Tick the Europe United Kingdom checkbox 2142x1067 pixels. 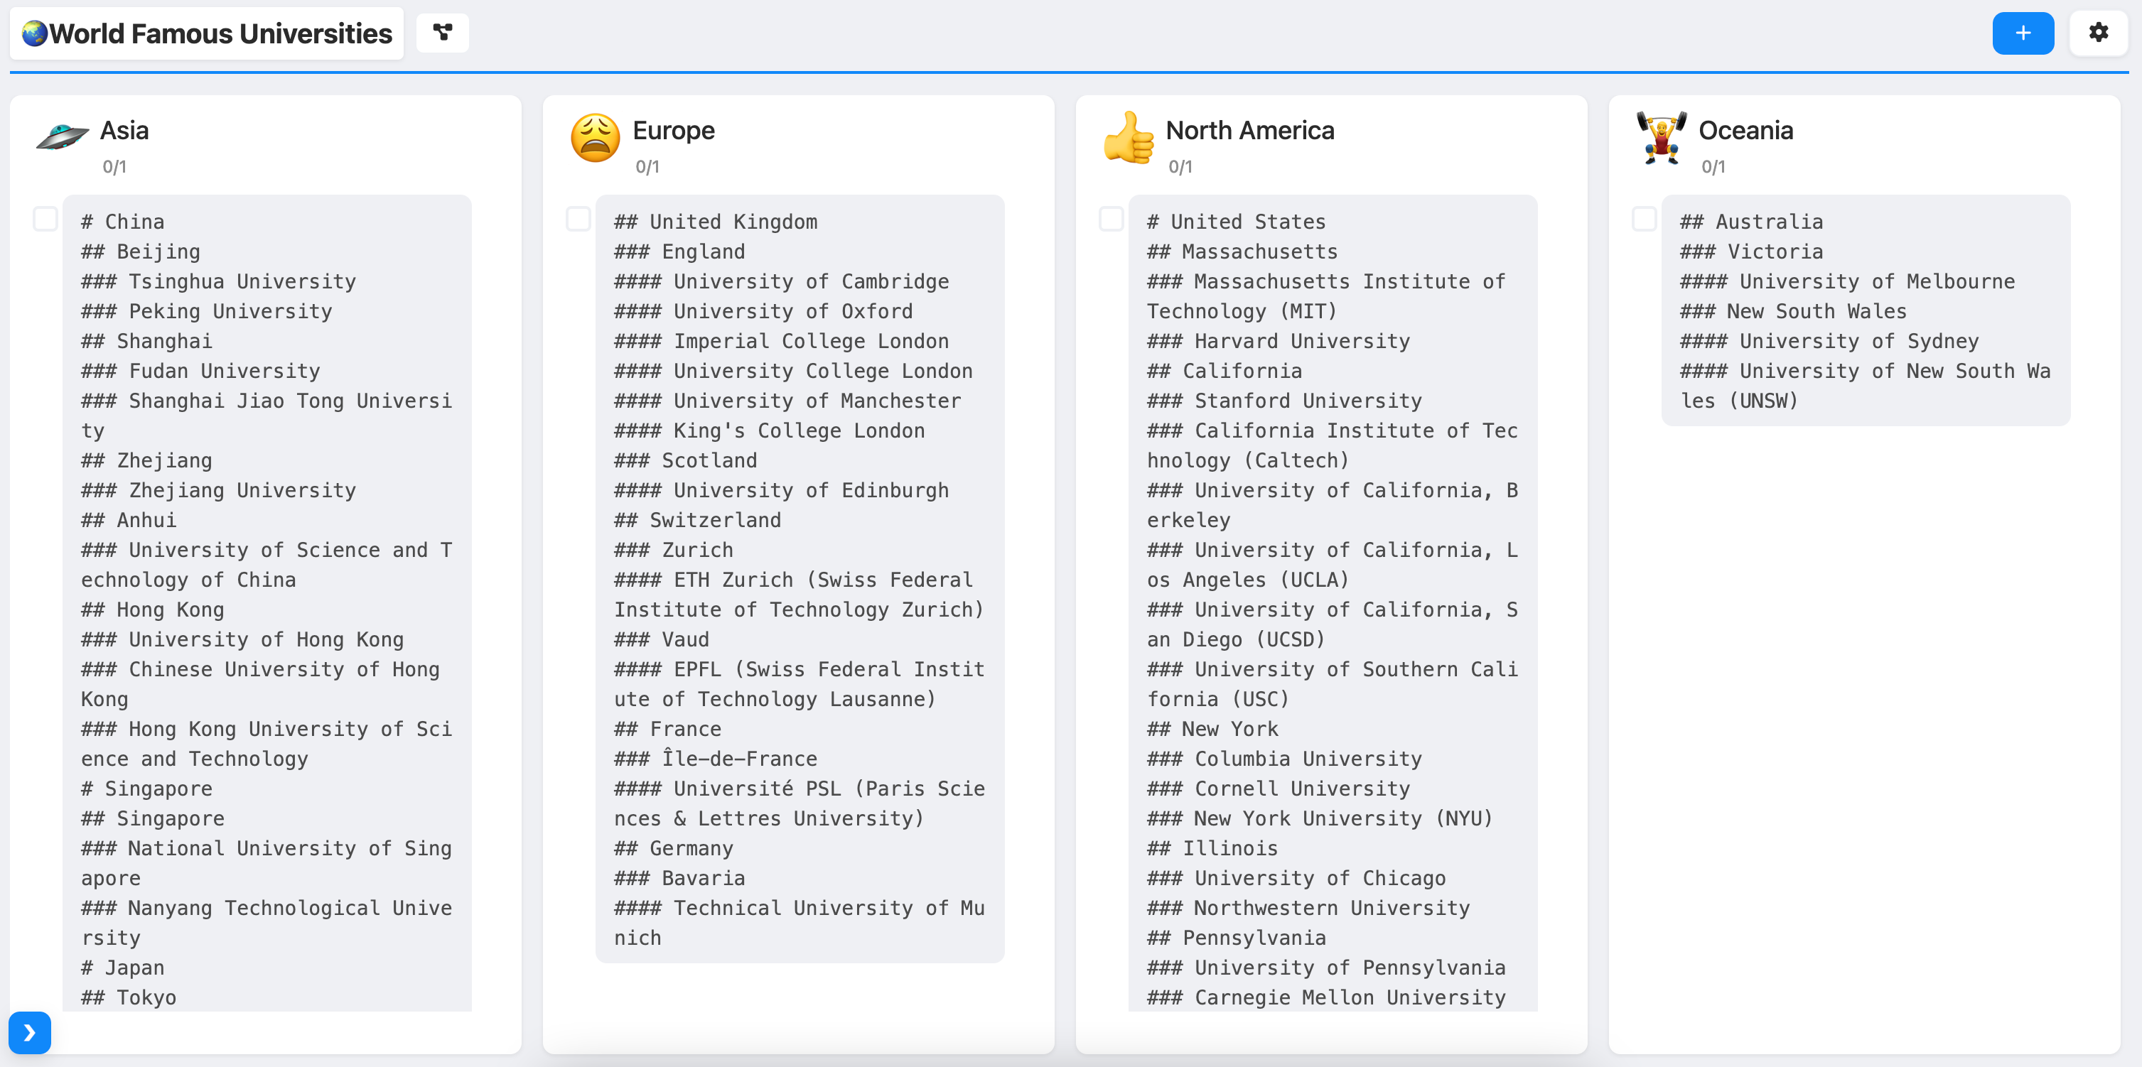pyautogui.click(x=578, y=220)
